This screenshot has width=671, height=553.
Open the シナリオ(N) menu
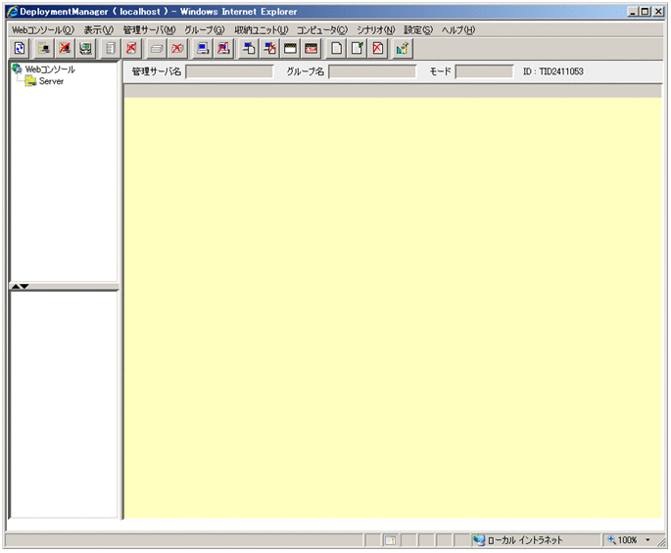(375, 30)
